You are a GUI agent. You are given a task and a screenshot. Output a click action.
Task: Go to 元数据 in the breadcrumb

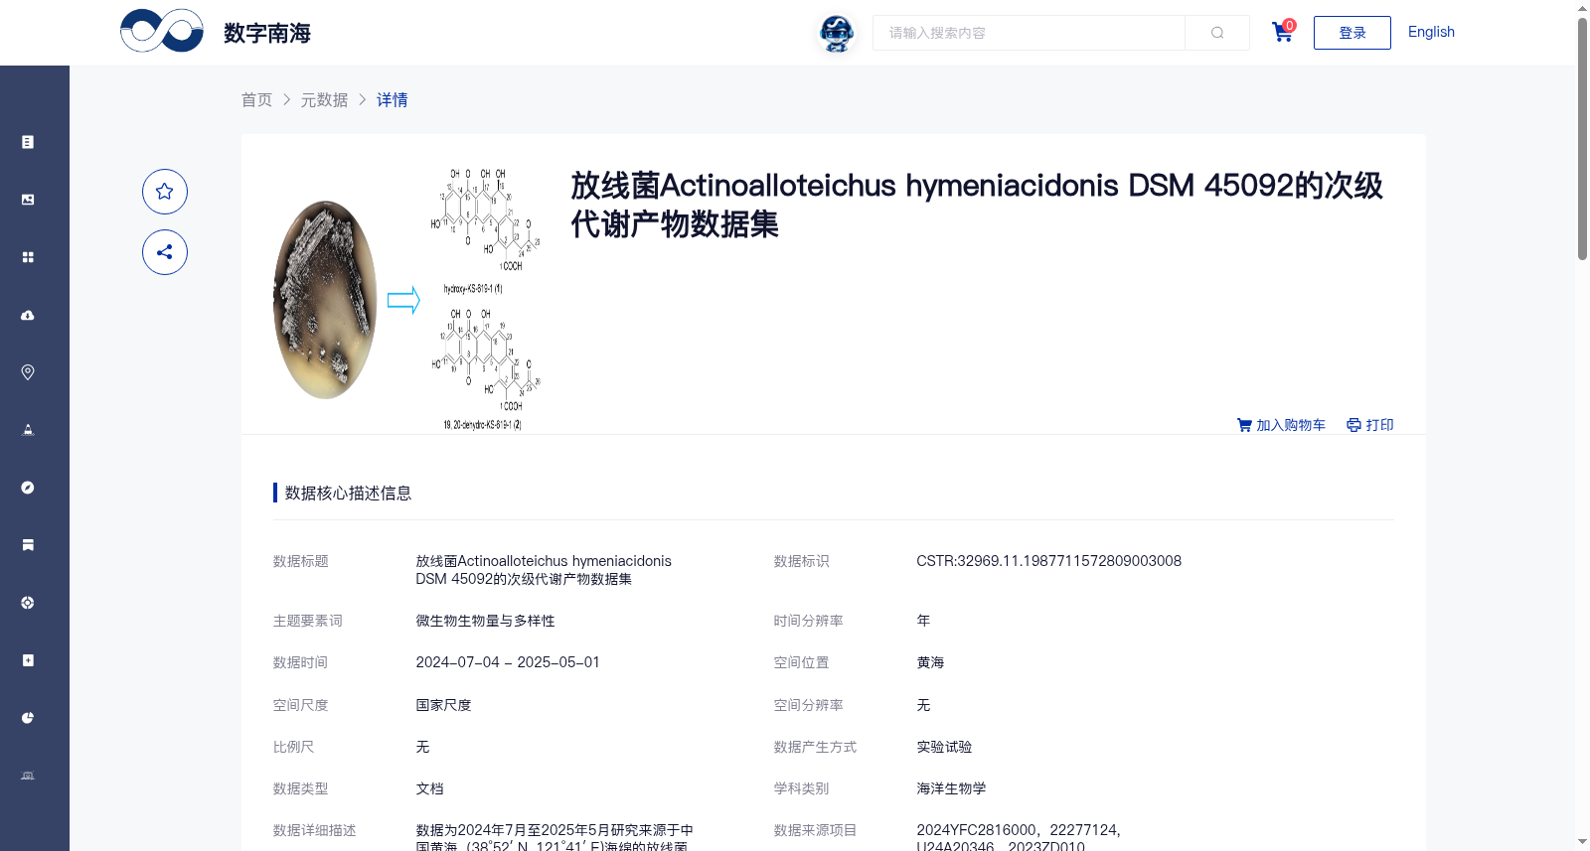pyautogui.click(x=325, y=99)
